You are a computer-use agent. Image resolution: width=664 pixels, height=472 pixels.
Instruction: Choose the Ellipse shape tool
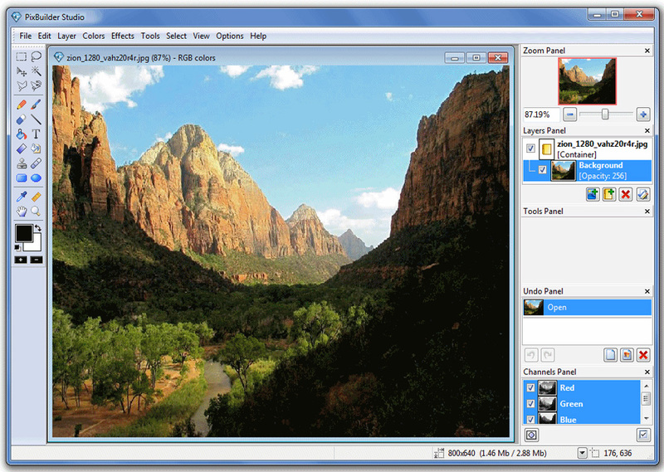point(37,178)
